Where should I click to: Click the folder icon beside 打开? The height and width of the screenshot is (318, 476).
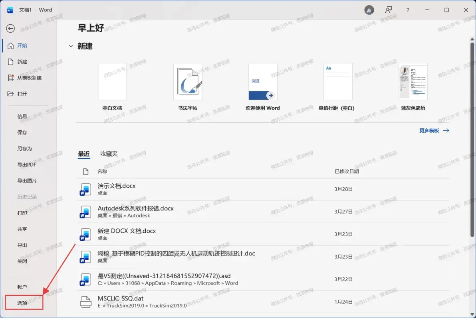click(x=11, y=94)
